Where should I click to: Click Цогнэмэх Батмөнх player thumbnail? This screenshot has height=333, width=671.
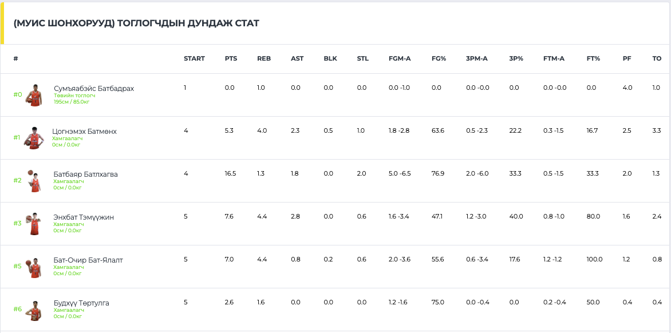pyautogui.click(x=34, y=138)
